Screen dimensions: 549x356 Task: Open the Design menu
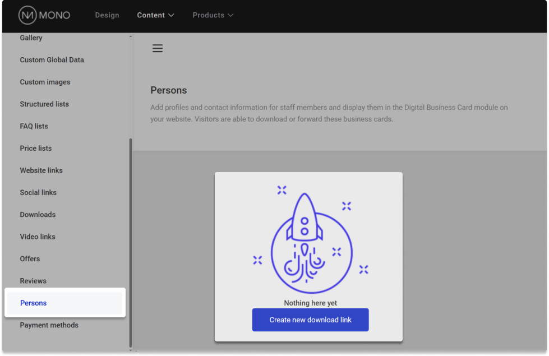pyautogui.click(x=107, y=15)
